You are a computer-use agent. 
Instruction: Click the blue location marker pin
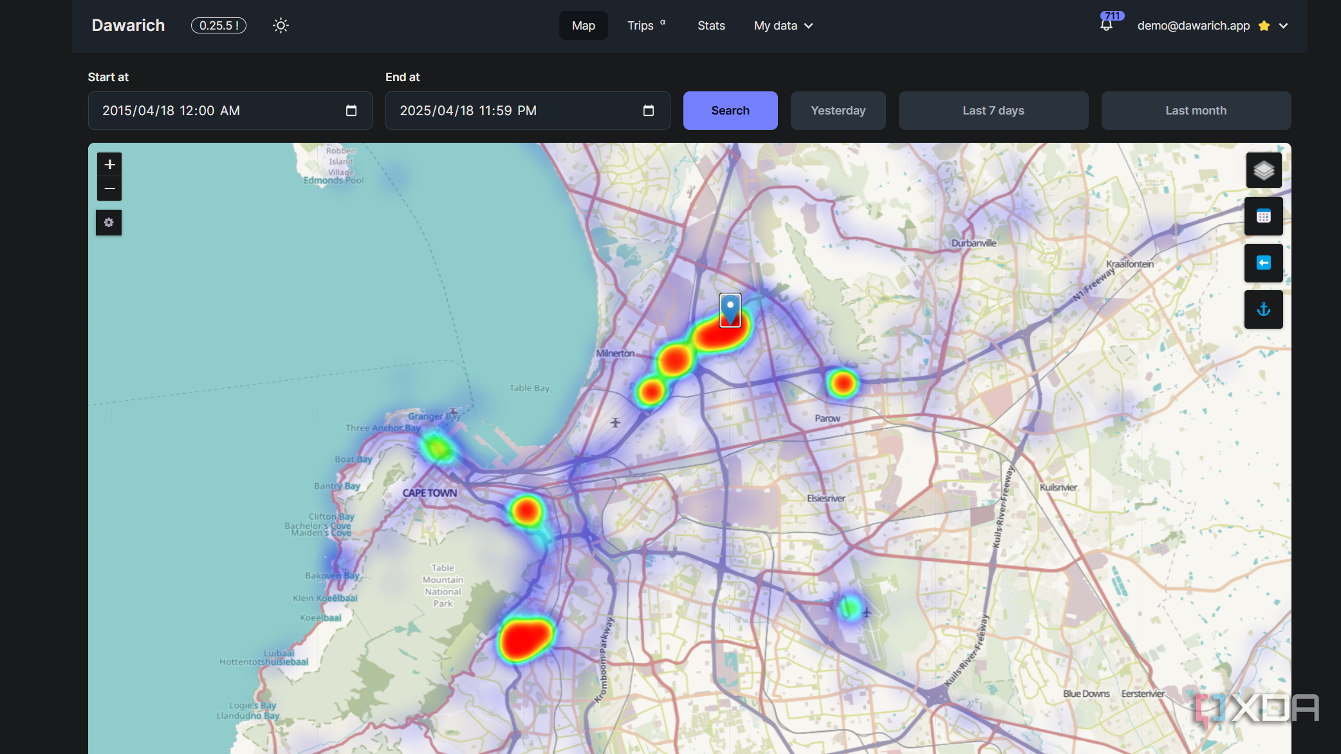tap(730, 310)
